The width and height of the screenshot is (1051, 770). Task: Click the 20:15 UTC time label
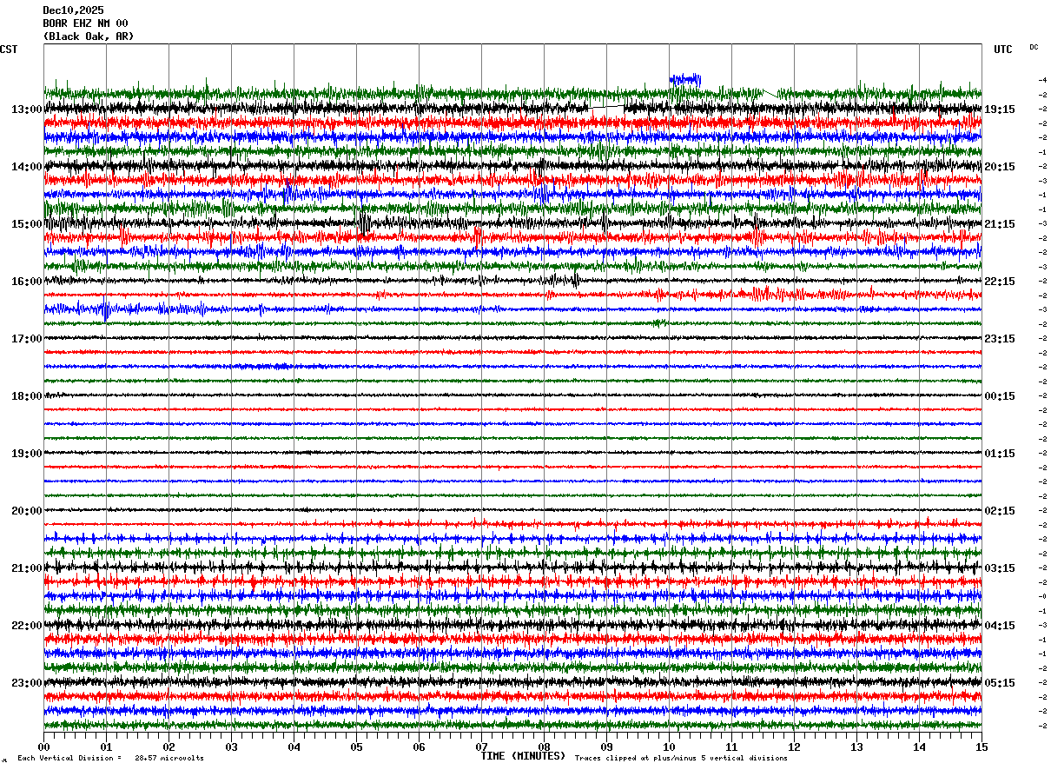[x=1000, y=167]
